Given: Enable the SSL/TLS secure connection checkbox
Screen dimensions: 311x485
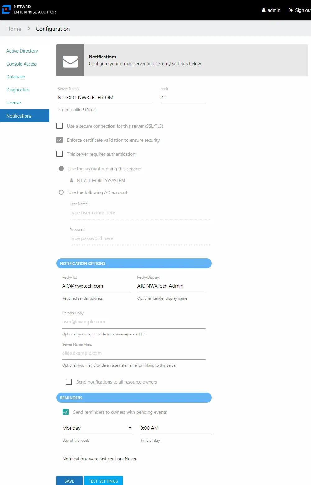Looking at the screenshot, I should 59,126.
